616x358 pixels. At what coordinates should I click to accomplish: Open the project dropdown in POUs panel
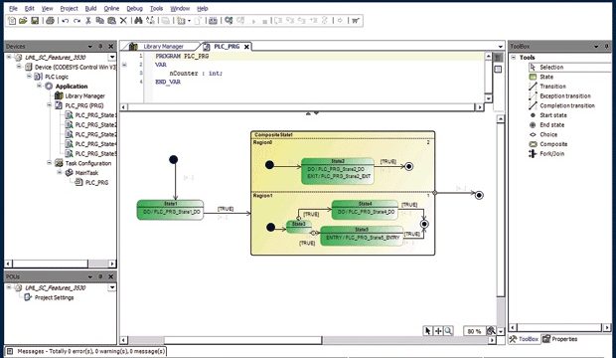[x=112, y=287]
